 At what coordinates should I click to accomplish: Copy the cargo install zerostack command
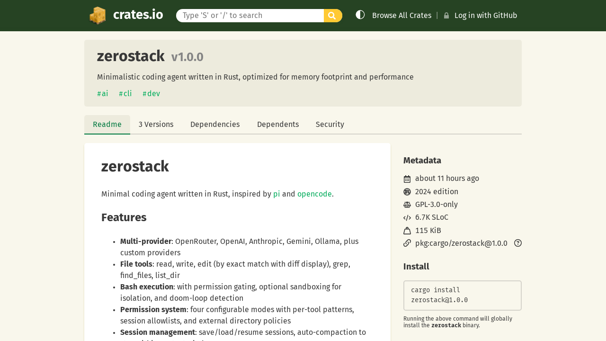click(x=463, y=296)
